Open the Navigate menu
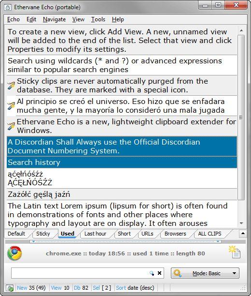 coord(54,19)
